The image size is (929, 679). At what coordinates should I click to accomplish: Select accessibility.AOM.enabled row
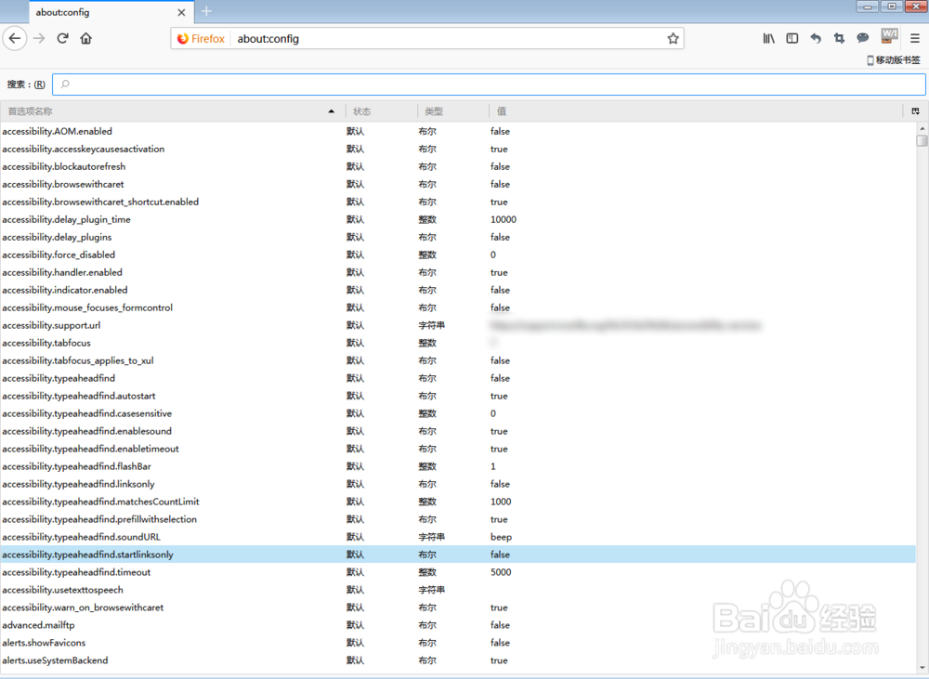[457, 131]
